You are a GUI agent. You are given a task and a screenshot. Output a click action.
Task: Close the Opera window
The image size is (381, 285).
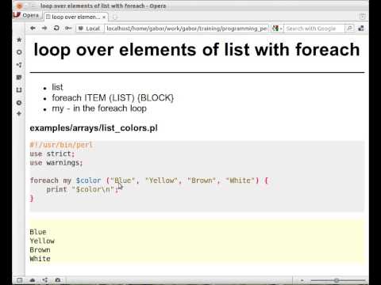[19, 6]
